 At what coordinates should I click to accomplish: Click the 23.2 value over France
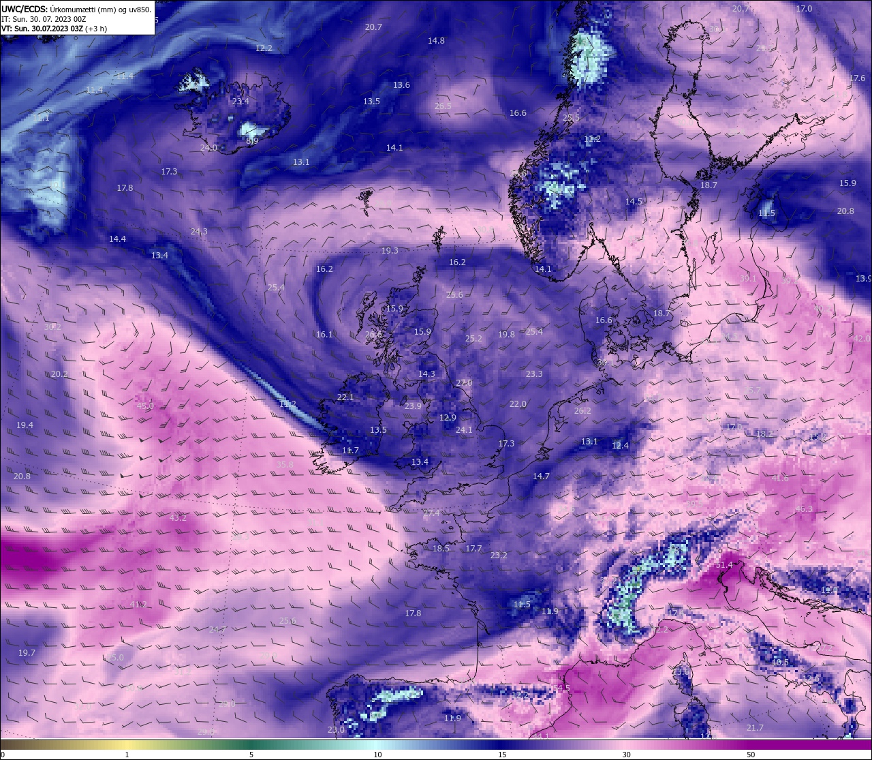click(x=499, y=556)
